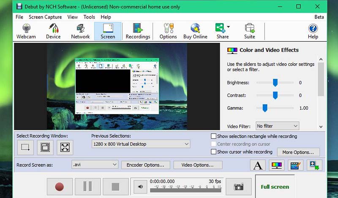
Task: Click the Color and Video Effects heading icon
Action: pos(232,51)
